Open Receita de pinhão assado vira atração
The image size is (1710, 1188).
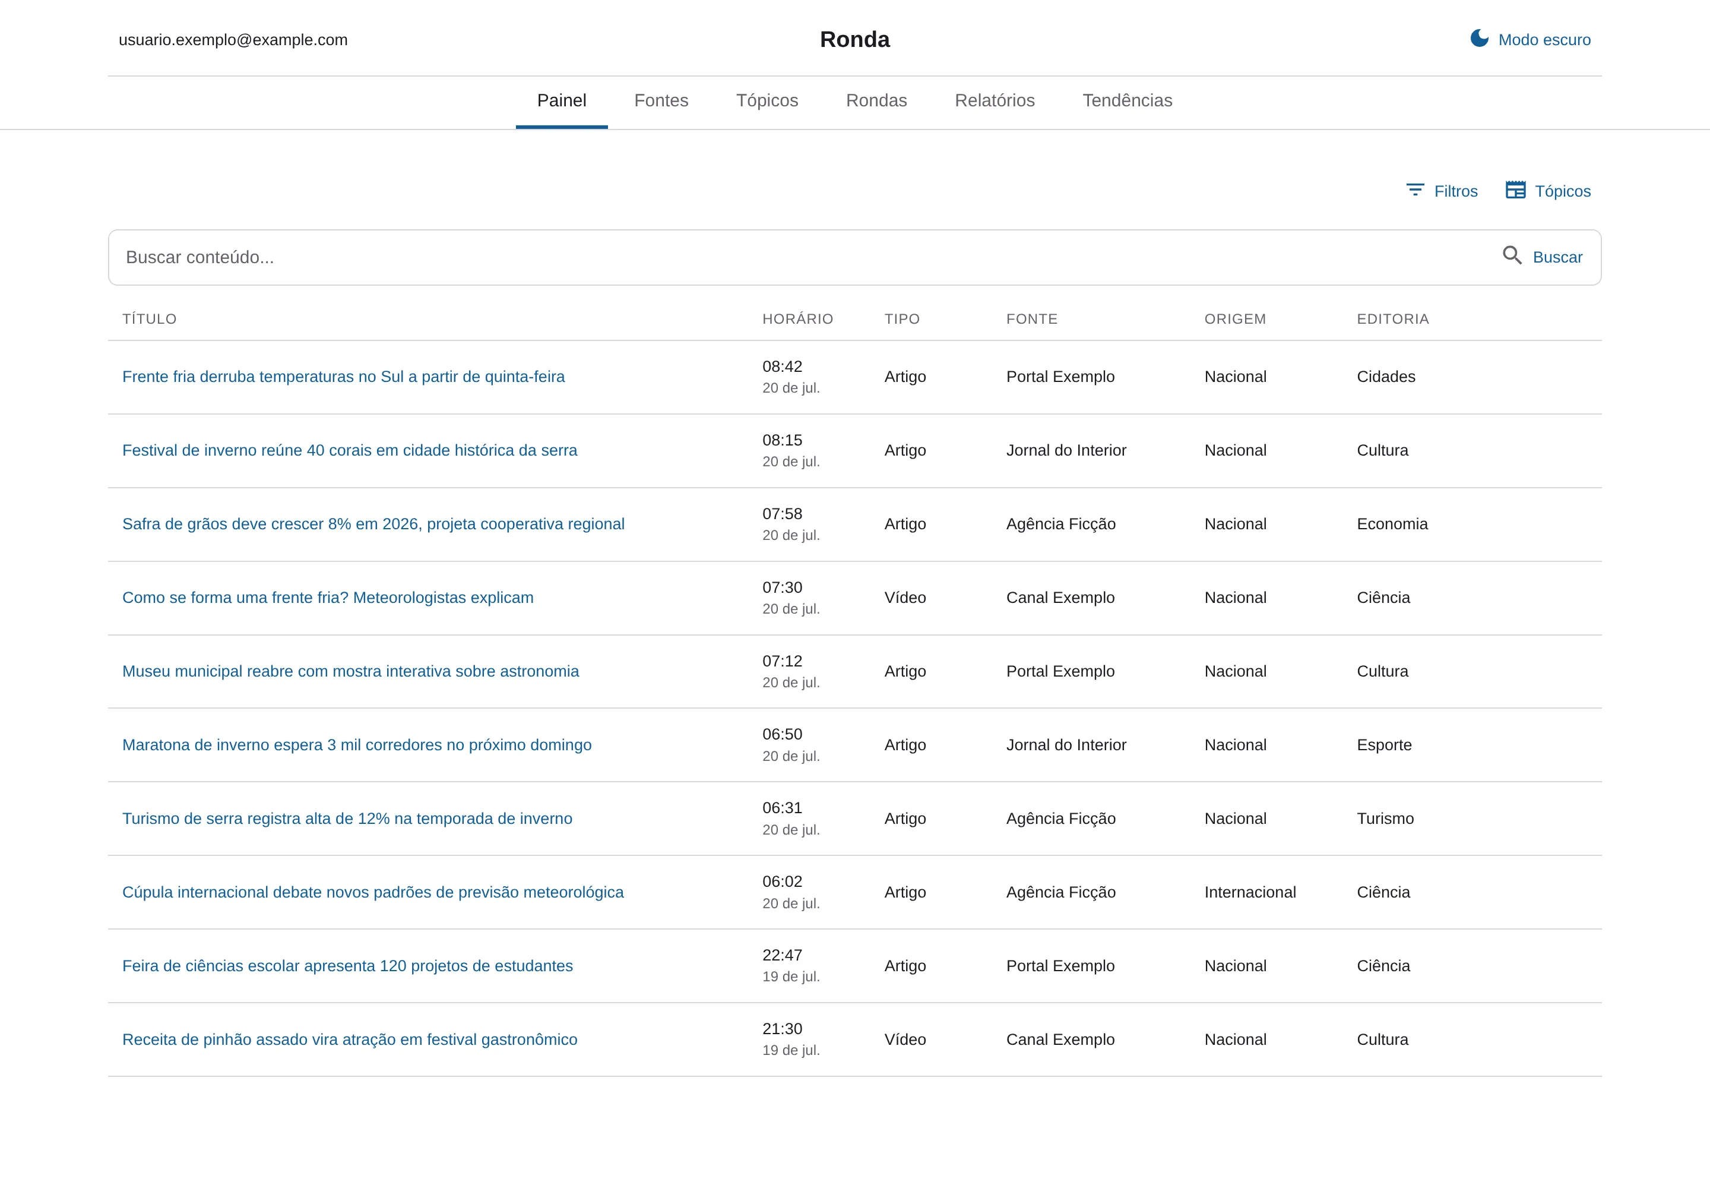pos(349,1040)
